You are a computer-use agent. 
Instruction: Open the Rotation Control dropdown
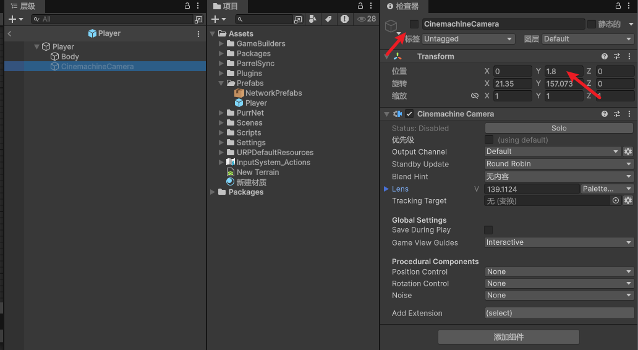tap(559, 284)
